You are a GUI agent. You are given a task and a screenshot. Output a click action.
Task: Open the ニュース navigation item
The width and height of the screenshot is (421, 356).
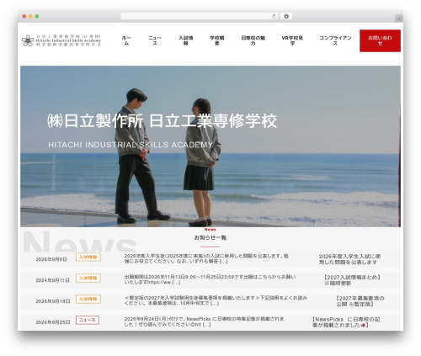point(155,40)
